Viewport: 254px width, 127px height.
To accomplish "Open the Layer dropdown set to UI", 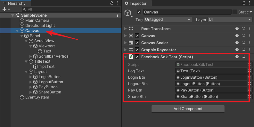I will click(x=230, y=20).
